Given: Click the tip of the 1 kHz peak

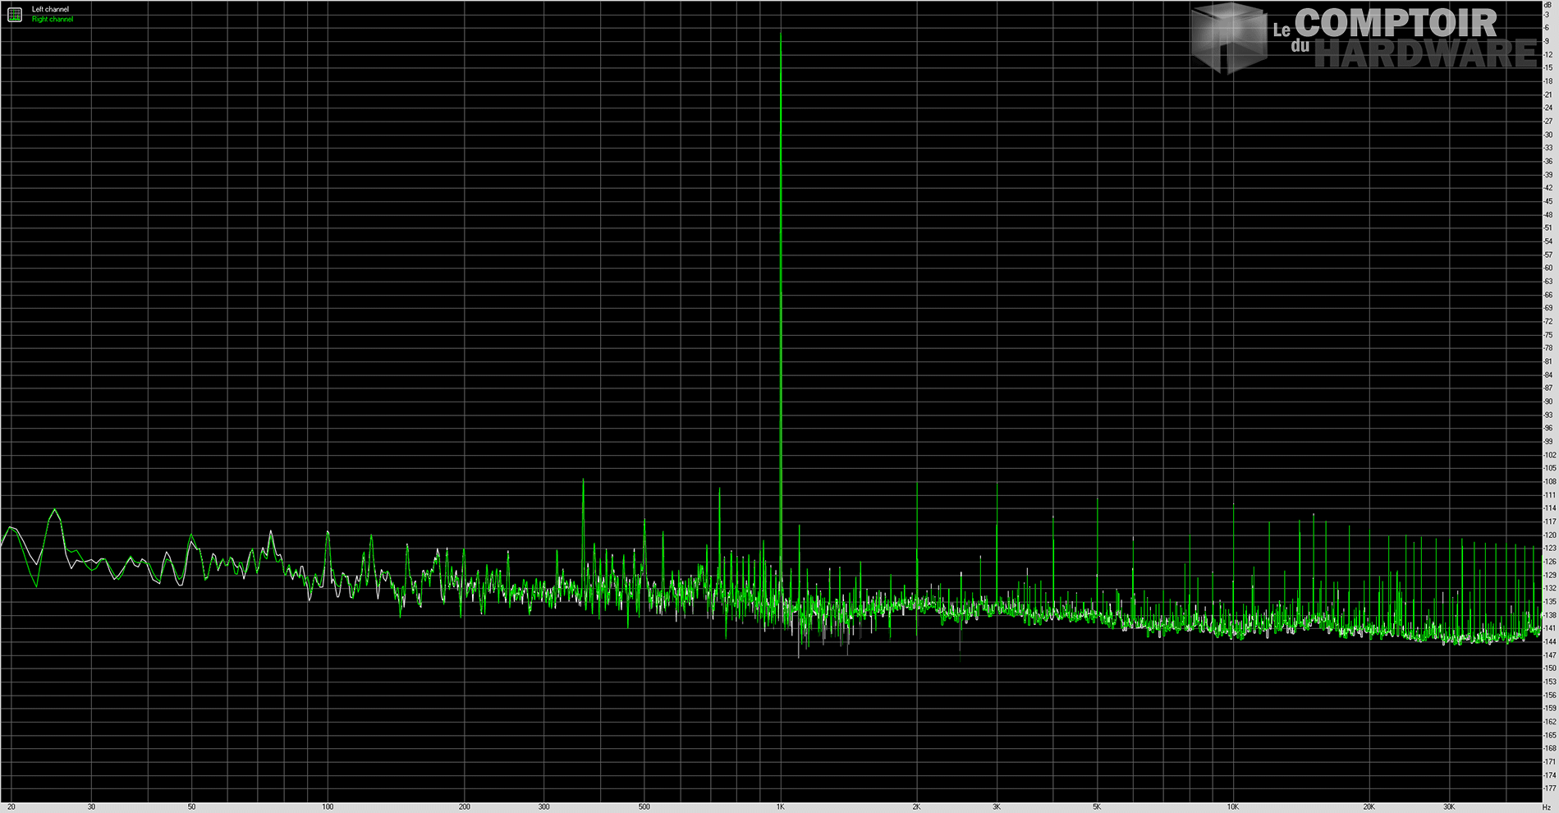Looking at the screenshot, I should click(780, 34).
